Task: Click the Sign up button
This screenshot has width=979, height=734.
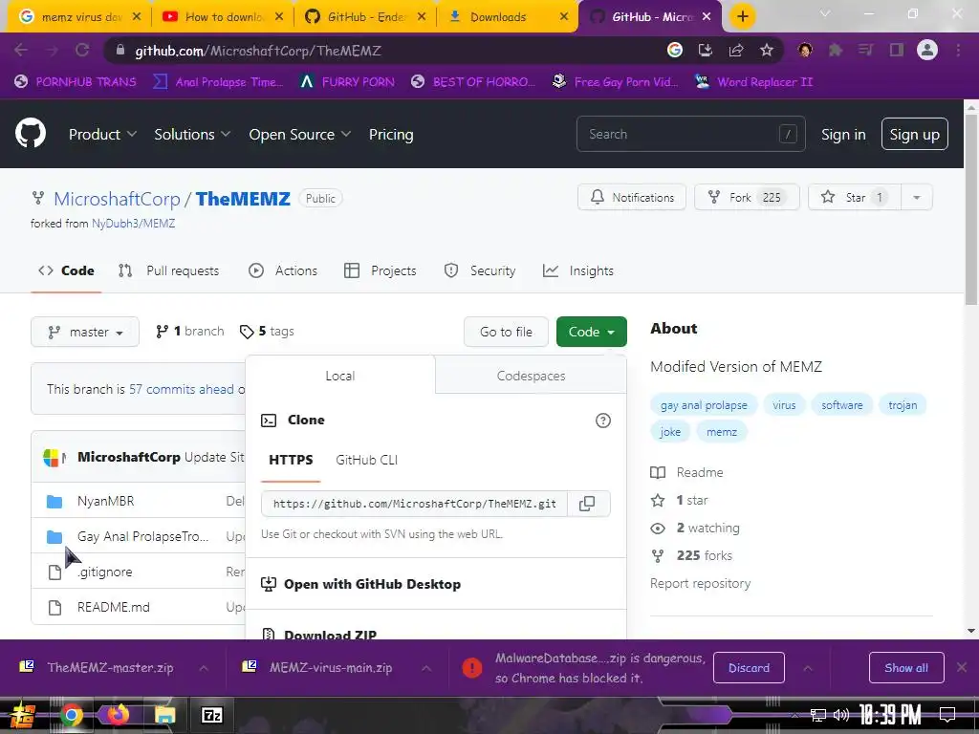Action: (914, 134)
